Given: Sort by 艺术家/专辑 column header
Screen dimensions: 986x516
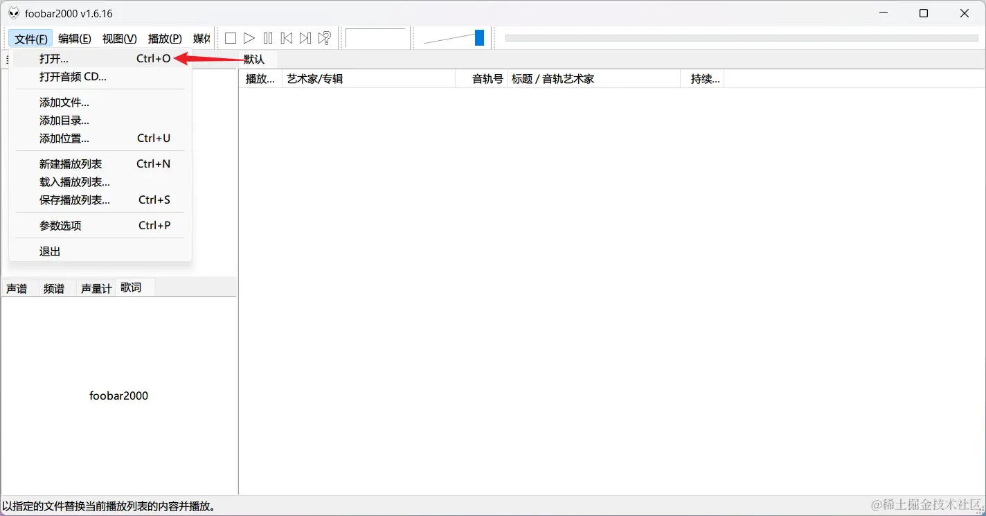Looking at the screenshot, I should [x=368, y=79].
